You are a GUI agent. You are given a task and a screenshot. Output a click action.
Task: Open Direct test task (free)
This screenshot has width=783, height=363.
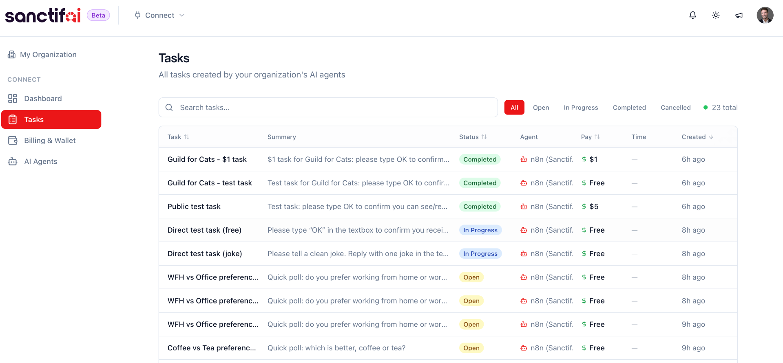[x=204, y=230]
